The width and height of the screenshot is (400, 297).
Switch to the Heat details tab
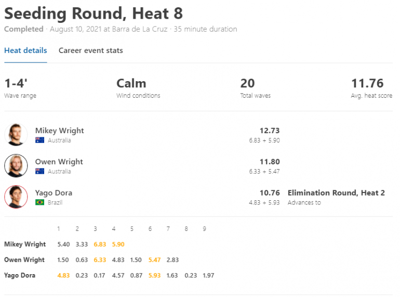tap(25, 50)
